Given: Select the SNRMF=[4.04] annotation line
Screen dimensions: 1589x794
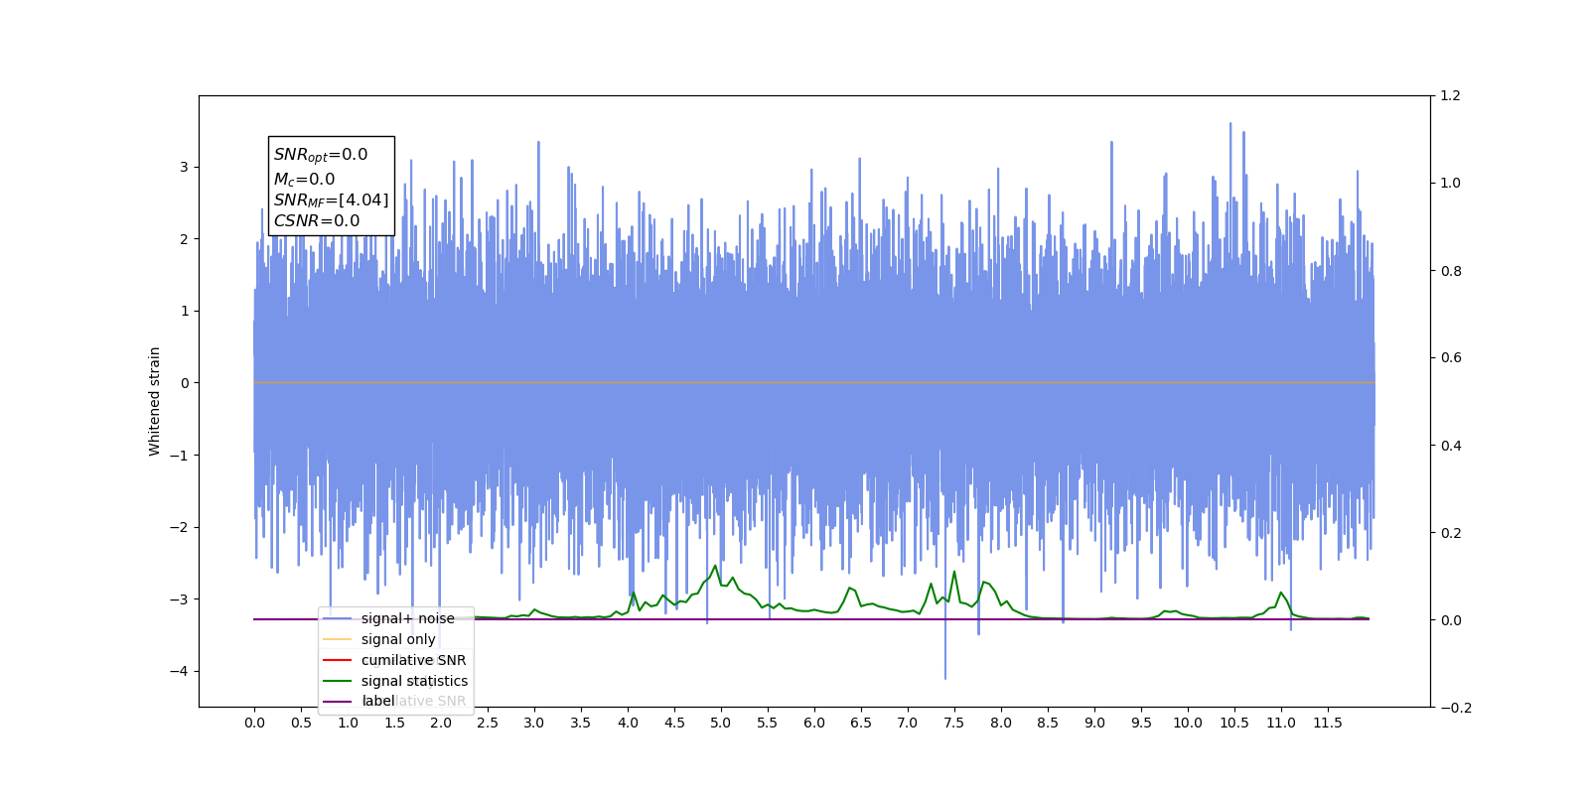Looking at the screenshot, I should (x=332, y=200).
